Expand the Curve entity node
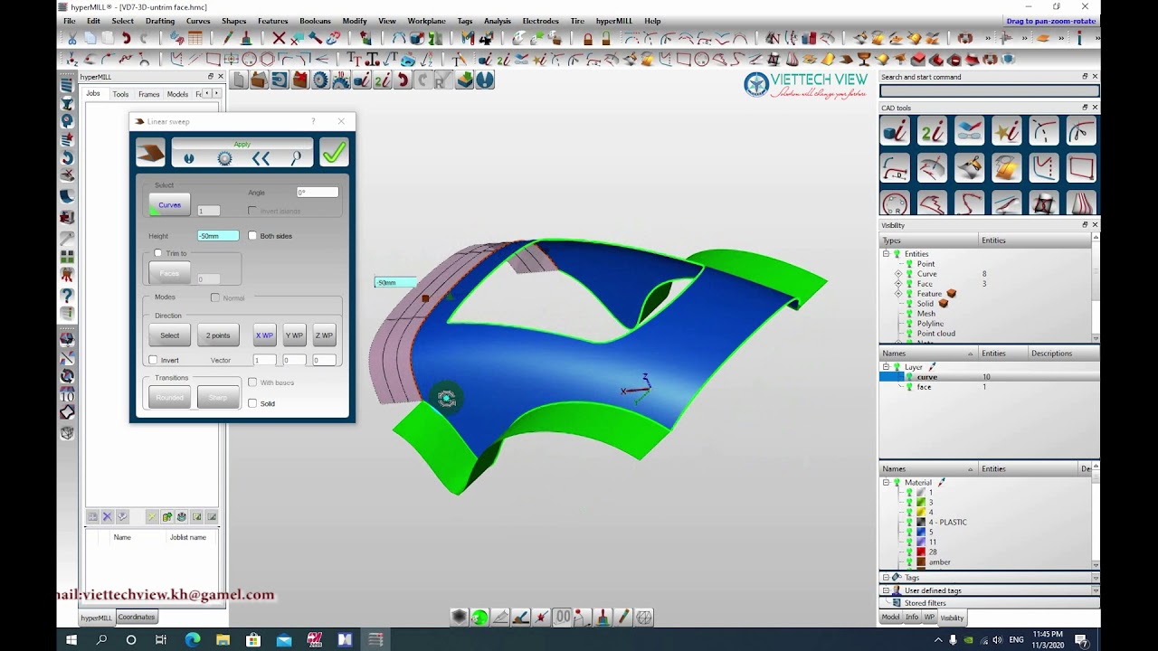The height and width of the screenshot is (651, 1158). point(898,274)
